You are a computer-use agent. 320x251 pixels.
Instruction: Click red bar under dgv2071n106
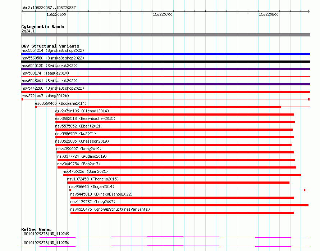[174, 115]
